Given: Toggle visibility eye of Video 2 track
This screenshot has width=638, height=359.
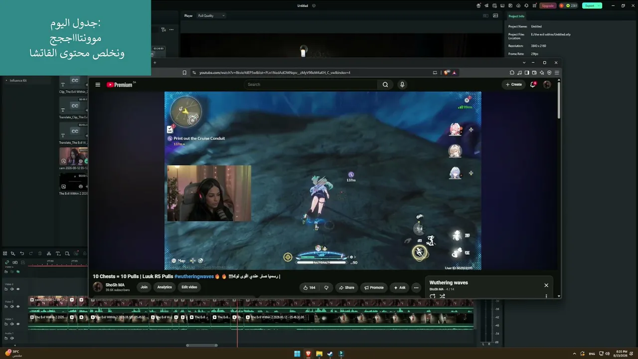Looking at the screenshot, I should (18, 307).
